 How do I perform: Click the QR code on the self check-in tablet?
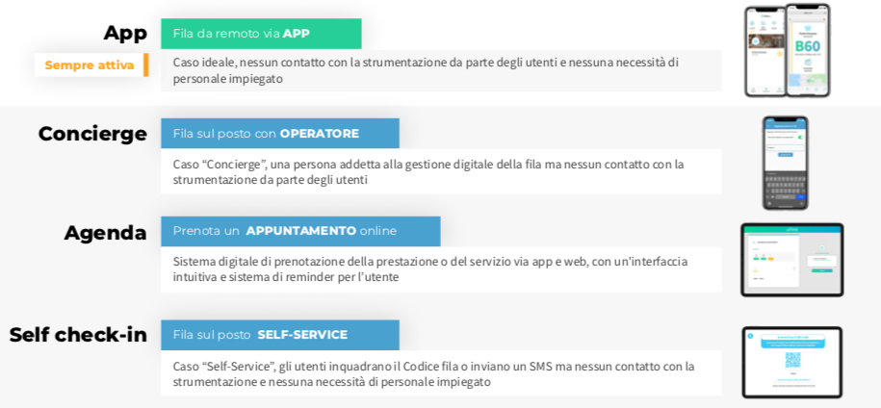pos(792,361)
